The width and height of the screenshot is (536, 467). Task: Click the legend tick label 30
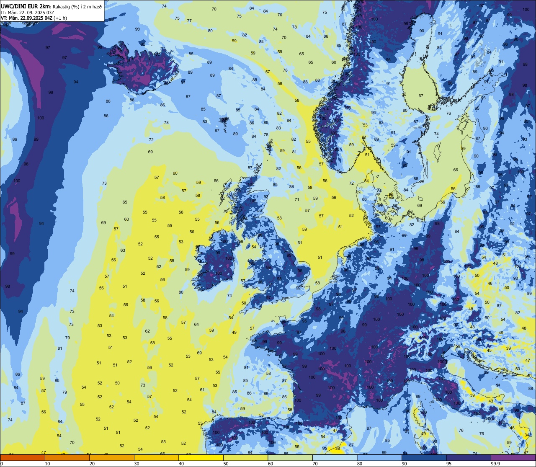click(x=137, y=464)
